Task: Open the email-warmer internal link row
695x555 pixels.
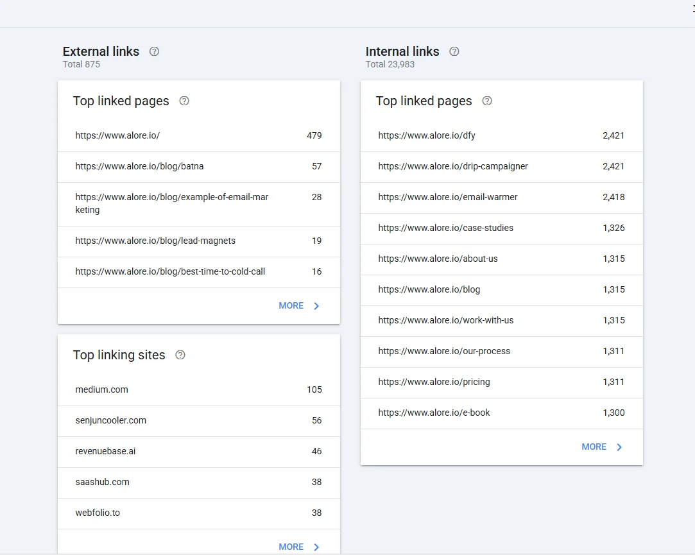Action: tap(502, 198)
